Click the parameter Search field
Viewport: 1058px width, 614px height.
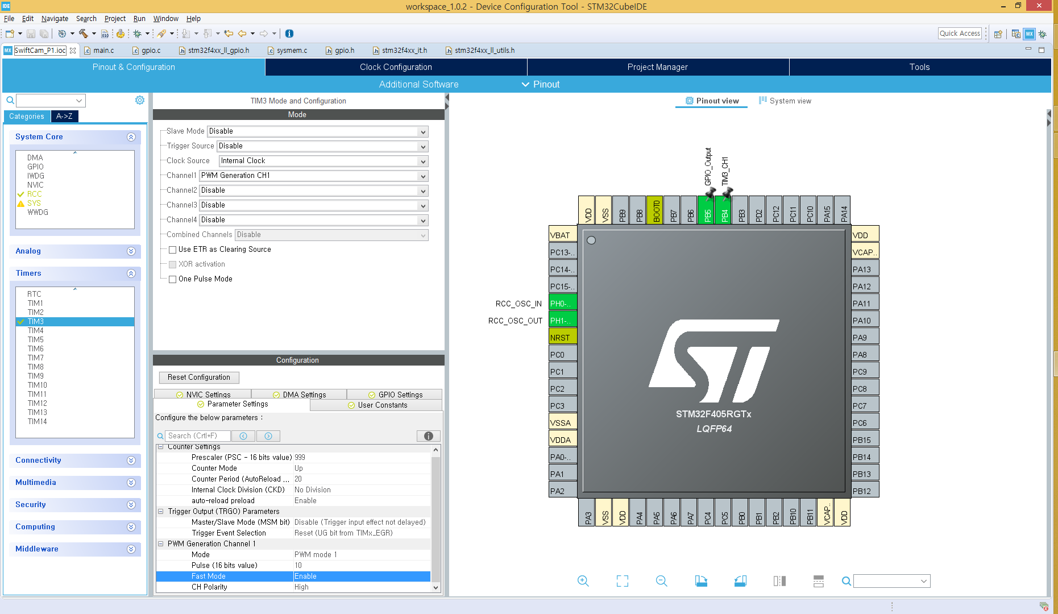198,436
